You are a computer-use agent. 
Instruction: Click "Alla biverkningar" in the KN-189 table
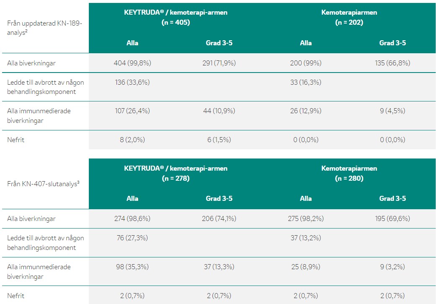click(x=31, y=63)
